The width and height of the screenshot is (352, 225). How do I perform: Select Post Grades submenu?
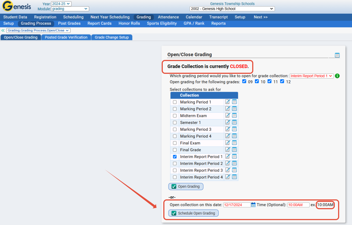click(69, 23)
